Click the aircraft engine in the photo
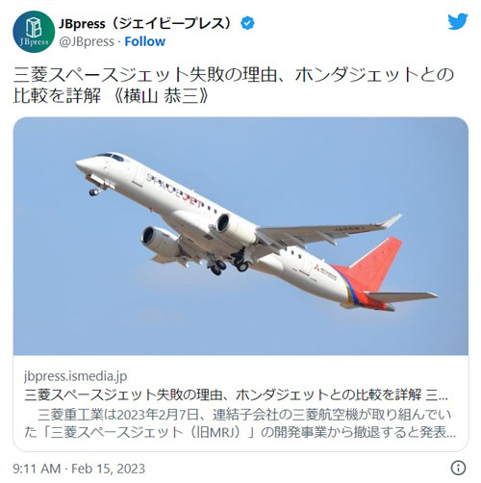The height and width of the screenshot is (483, 481). [237, 228]
